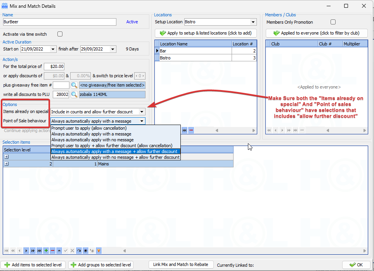Select the Bar row in Locations grid

[x=206, y=51]
